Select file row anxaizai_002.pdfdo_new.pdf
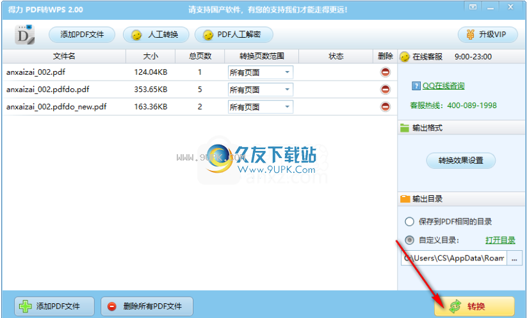 200,107
